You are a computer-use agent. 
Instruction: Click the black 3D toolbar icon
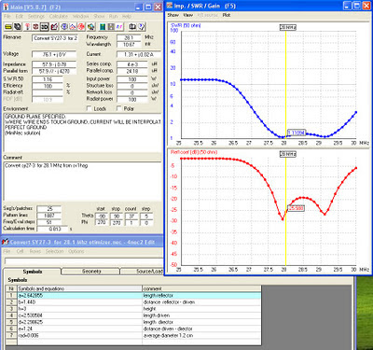click(x=45, y=27)
